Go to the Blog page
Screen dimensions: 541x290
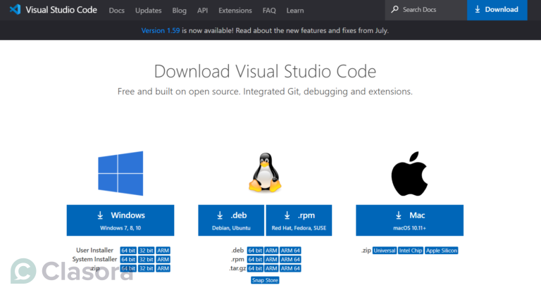tap(180, 11)
